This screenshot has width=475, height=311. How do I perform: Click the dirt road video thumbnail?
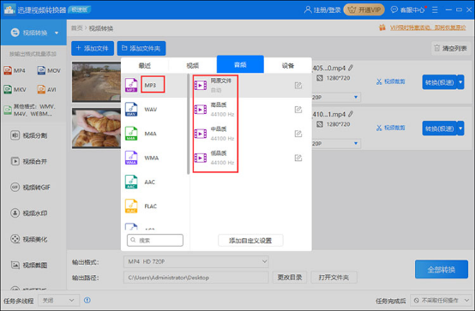[96, 81]
